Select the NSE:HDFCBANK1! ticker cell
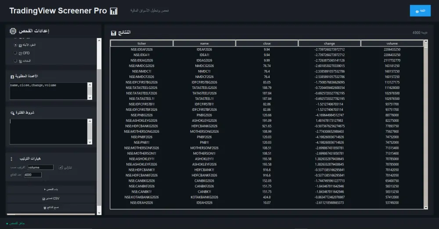This screenshot has height=229, width=439. point(142,170)
